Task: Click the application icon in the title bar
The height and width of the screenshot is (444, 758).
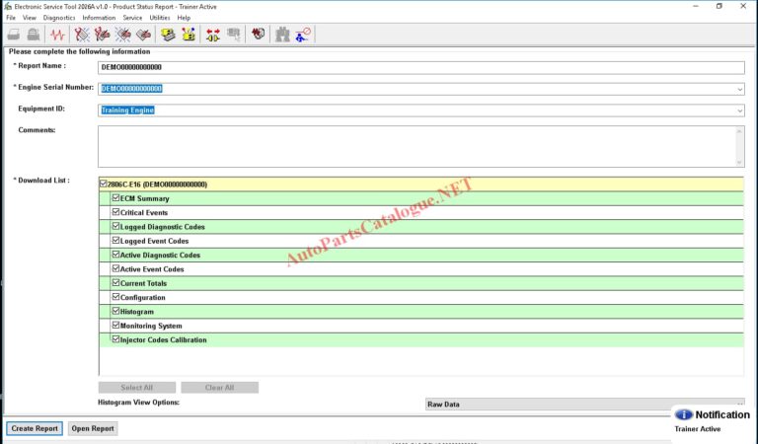Action: click(x=8, y=6)
